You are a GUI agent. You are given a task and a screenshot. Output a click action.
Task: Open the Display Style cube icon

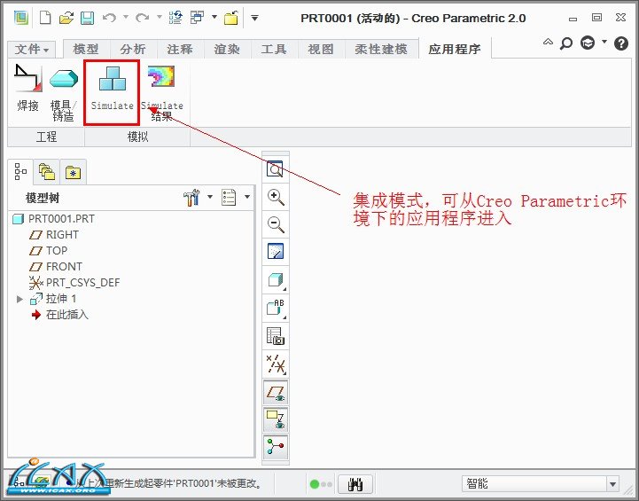pyautogui.click(x=276, y=280)
